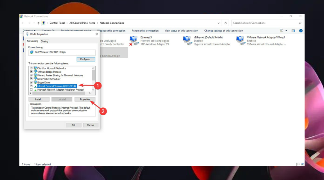This screenshot has height=180, width=324.
Task: Select the vEthernet (Default Switch) adapter icon
Action: (188, 41)
